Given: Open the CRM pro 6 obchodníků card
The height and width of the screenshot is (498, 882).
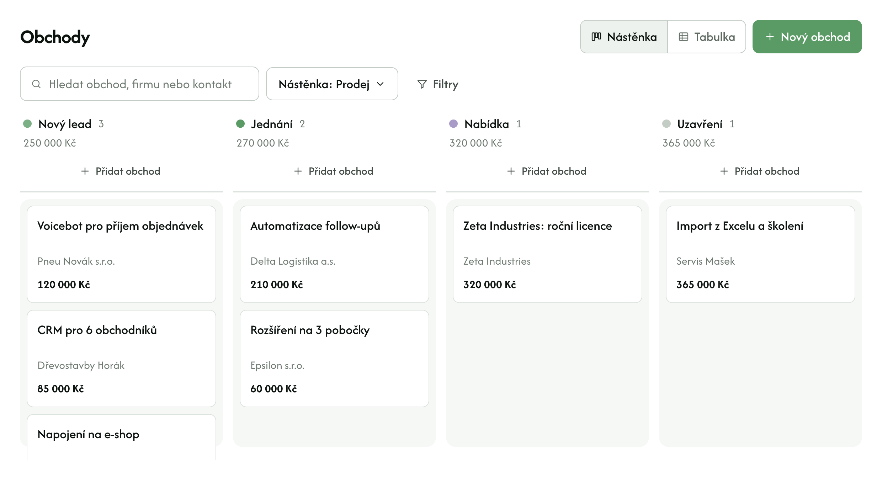Looking at the screenshot, I should pyautogui.click(x=121, y=359).
